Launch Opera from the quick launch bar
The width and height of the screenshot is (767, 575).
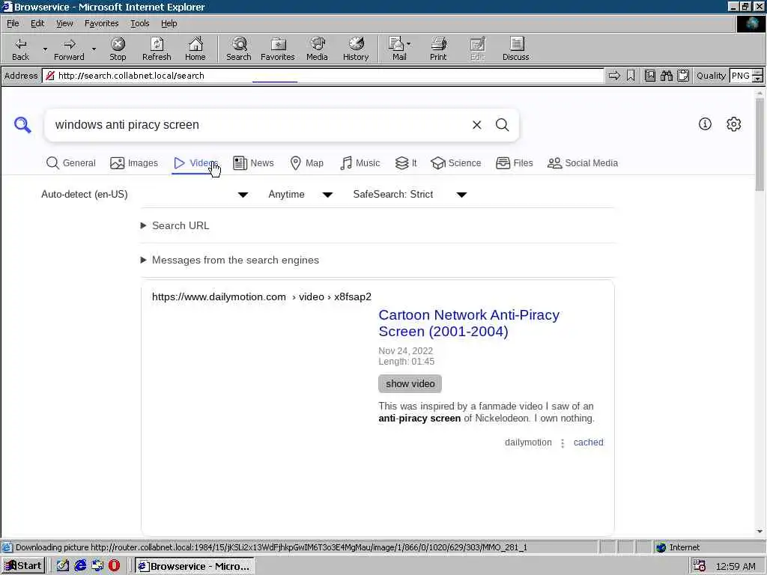[114, 566]
